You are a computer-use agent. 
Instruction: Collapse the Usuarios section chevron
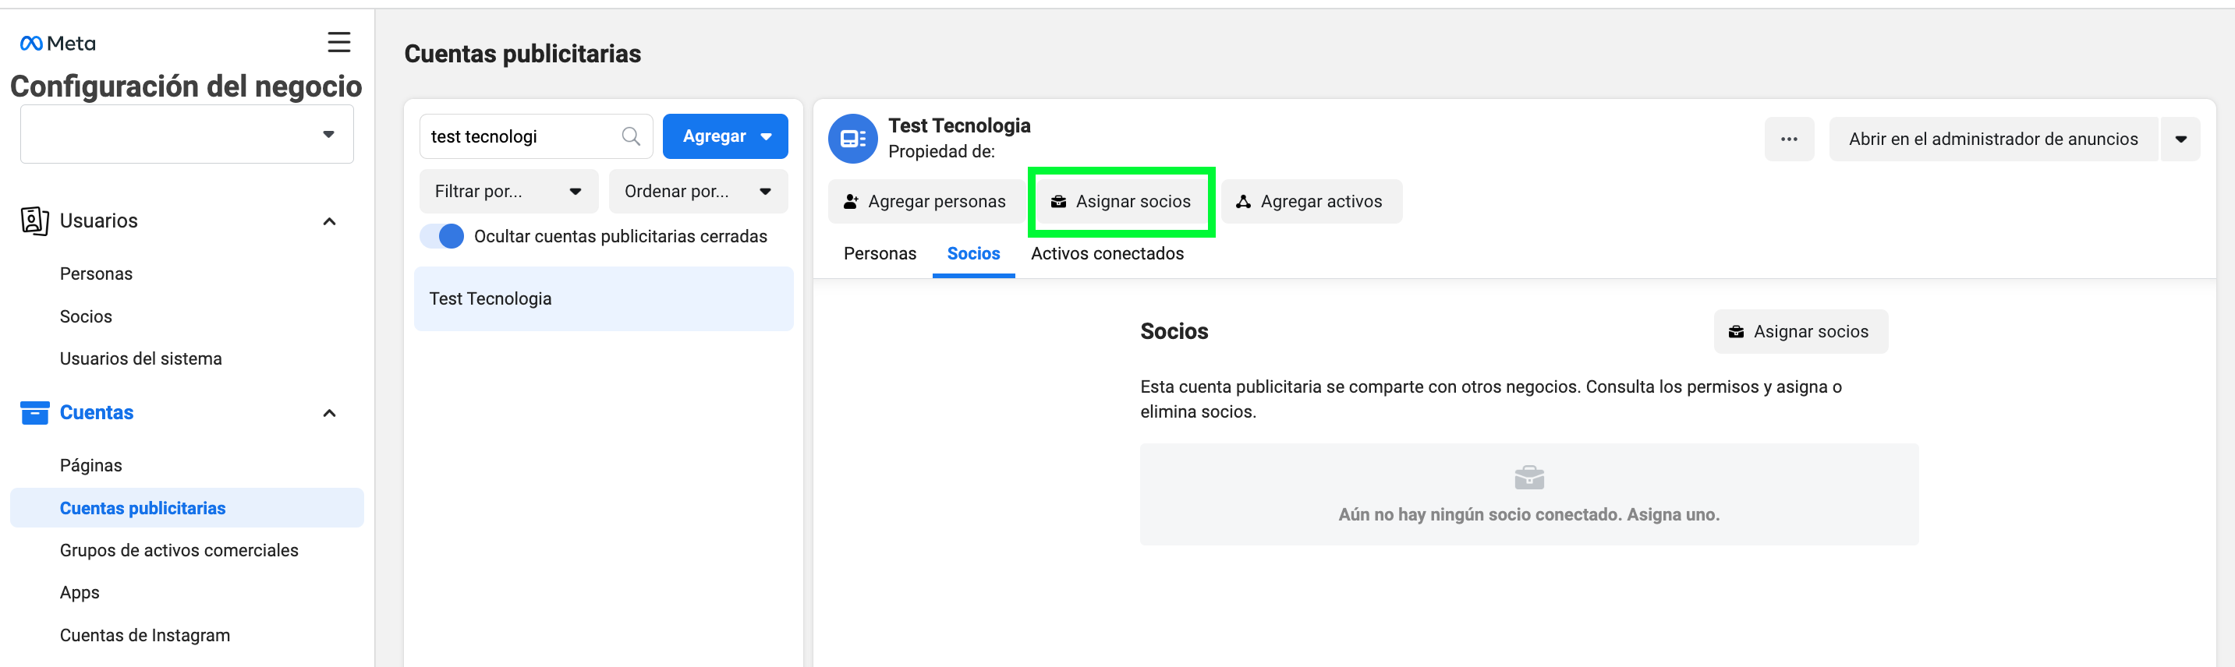point(329,221)
